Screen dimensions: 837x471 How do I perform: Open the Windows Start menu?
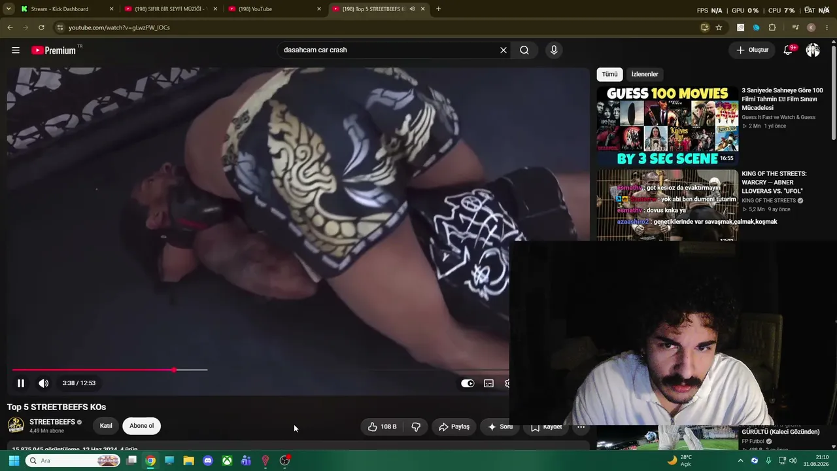pos(14,461)
